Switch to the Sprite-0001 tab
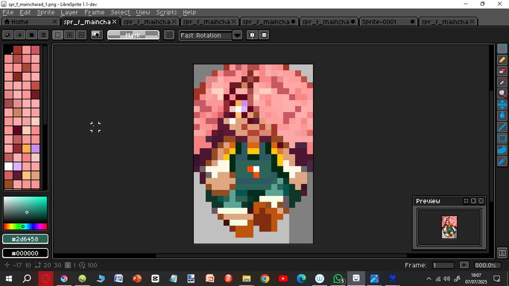509x286 pixels. (x=388, y=22)
